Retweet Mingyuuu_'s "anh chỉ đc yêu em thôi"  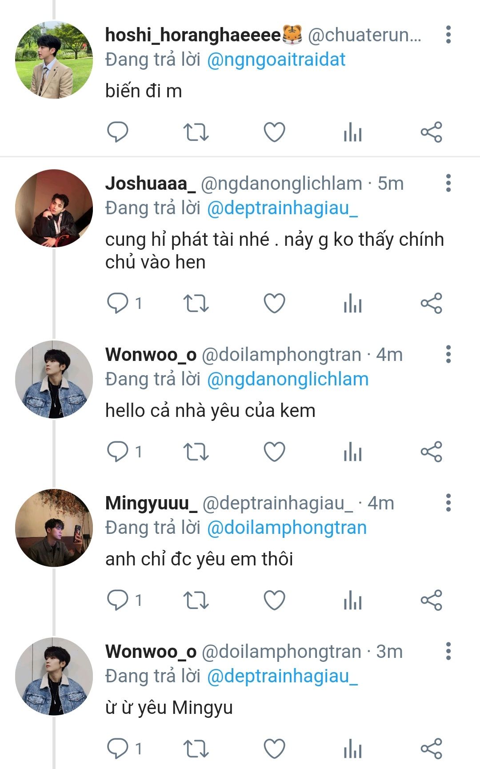(196, 601)
